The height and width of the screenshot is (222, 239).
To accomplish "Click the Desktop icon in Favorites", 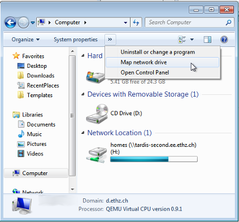I will tap(21, 66).
